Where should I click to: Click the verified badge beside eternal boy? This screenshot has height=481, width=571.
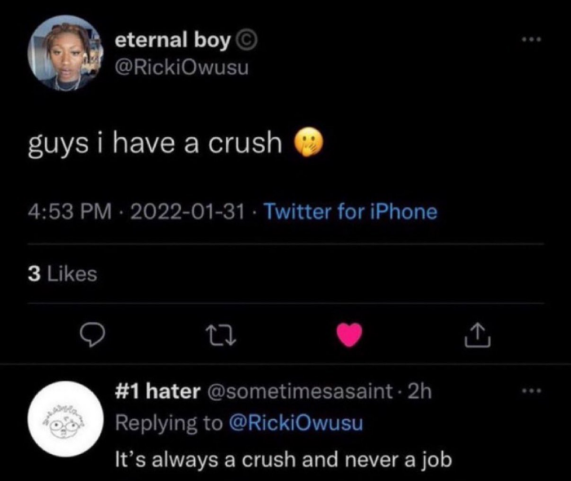(245, 39)
